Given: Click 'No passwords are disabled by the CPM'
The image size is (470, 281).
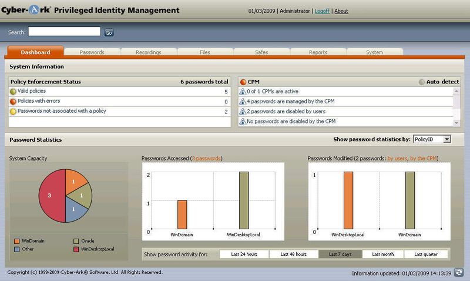Looking at the screenshot, I should (x=291, y=122).
